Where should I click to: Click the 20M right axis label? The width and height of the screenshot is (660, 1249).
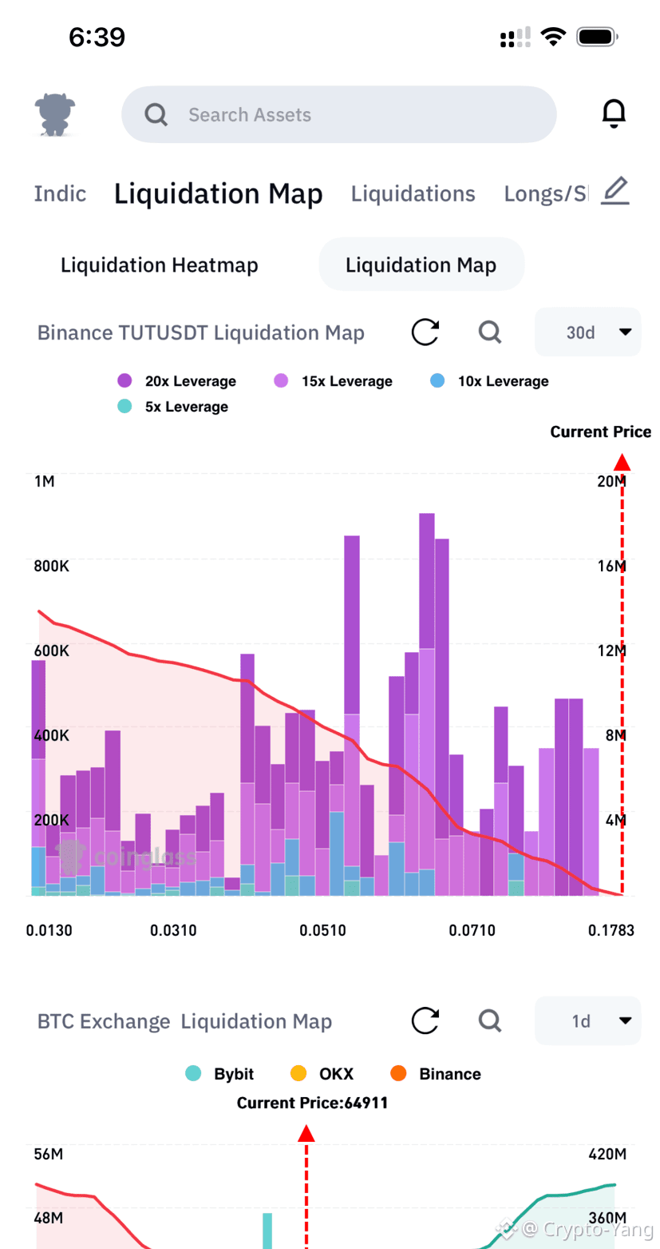[x=611, y=482]
